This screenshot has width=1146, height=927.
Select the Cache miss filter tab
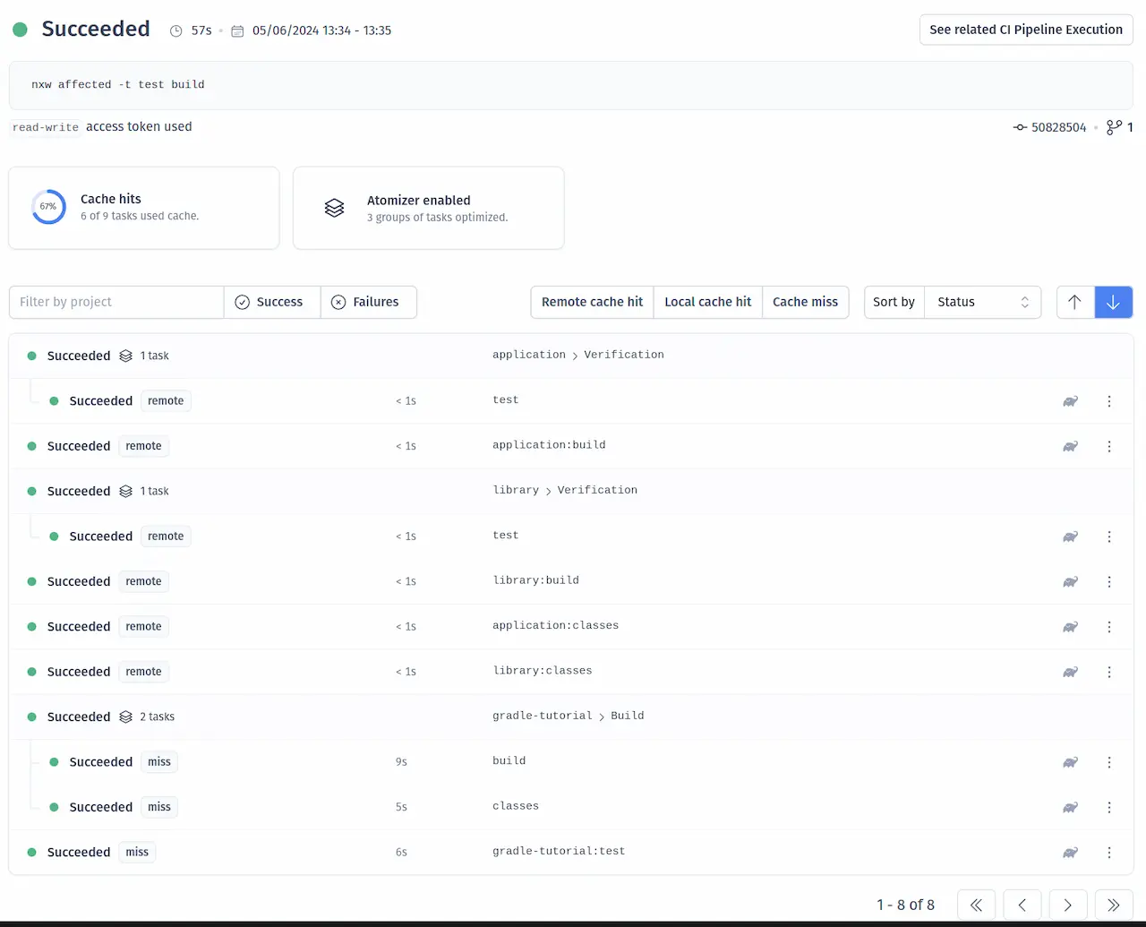(805, 302)
